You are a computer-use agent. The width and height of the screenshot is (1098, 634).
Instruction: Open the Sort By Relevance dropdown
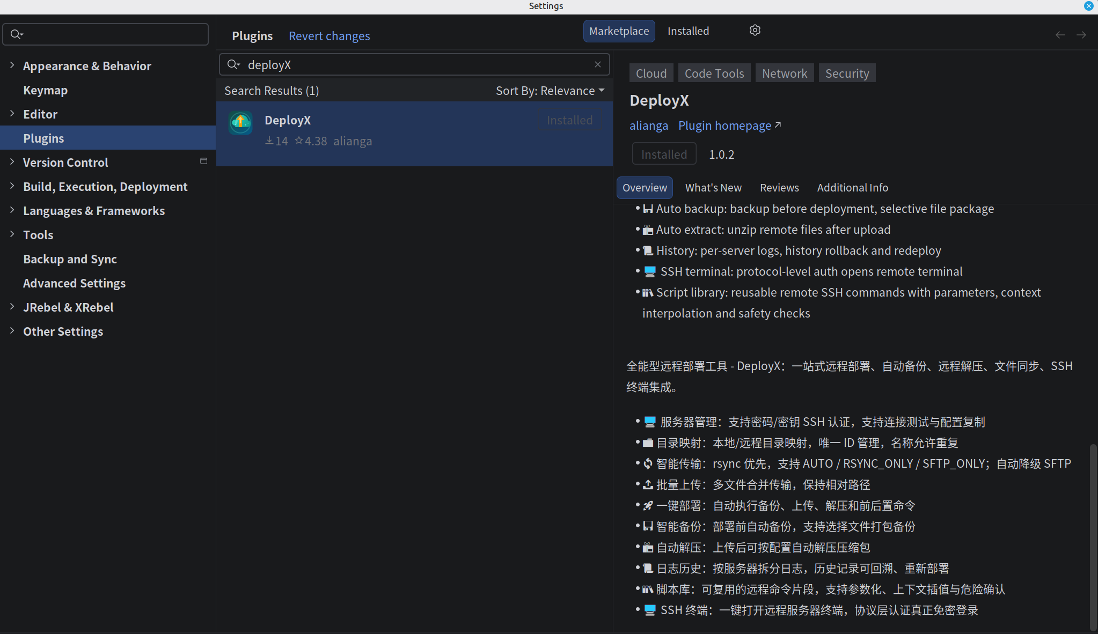[550, 91]
